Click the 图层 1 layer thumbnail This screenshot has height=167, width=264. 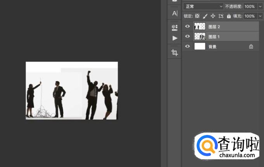[x=200, y=36]
